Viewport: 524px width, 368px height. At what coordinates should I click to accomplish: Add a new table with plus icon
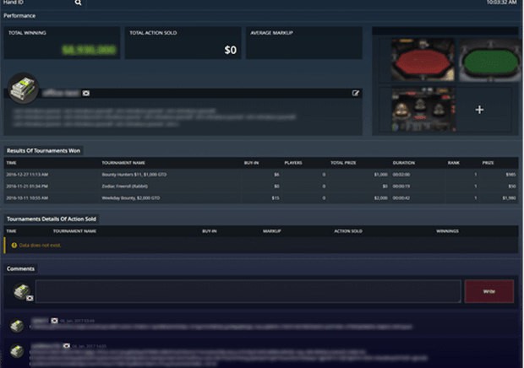pos(479,110)
